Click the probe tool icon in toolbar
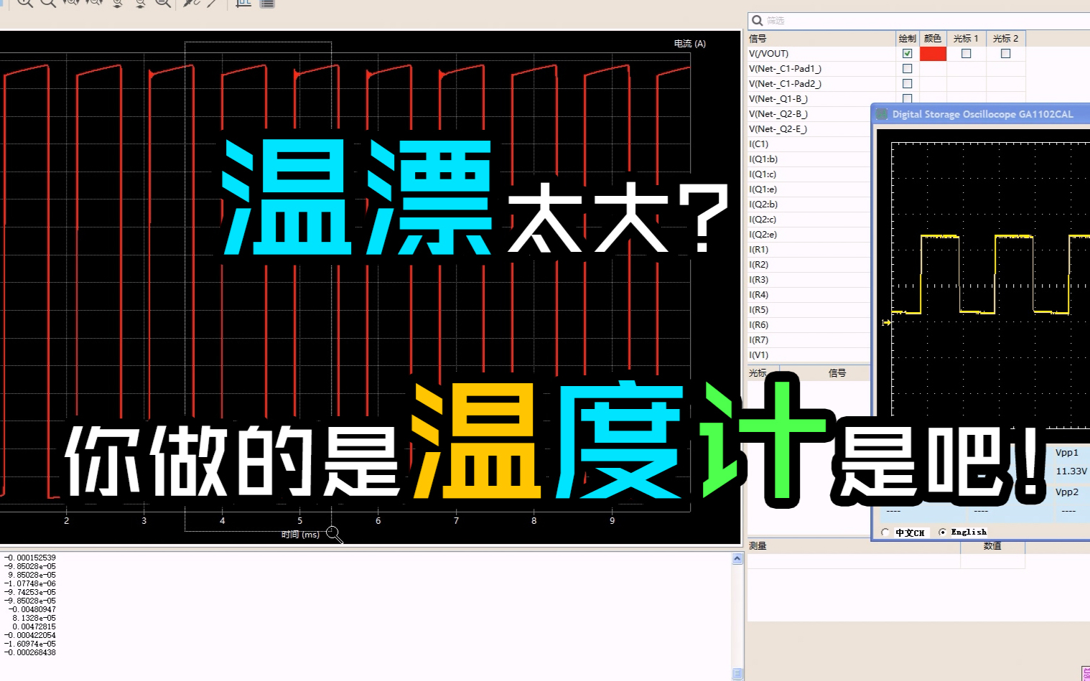This screenshot has height=681, width=1090. 190,3
